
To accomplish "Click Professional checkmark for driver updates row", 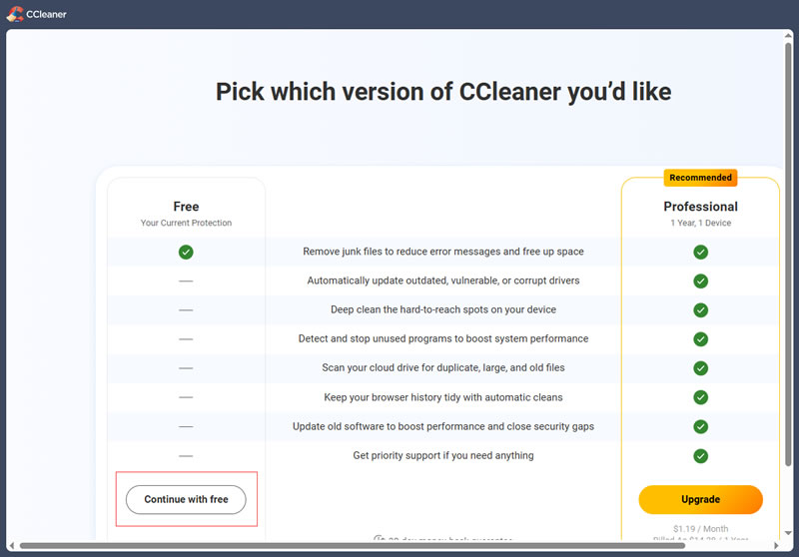I will [x=700, y=280].
